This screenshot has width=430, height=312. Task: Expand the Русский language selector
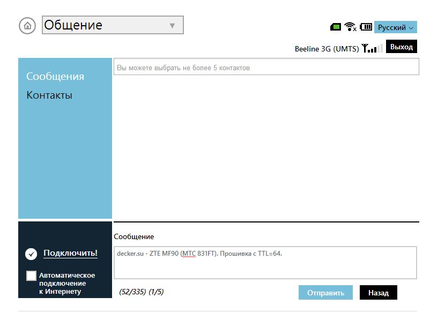[395, 27]
